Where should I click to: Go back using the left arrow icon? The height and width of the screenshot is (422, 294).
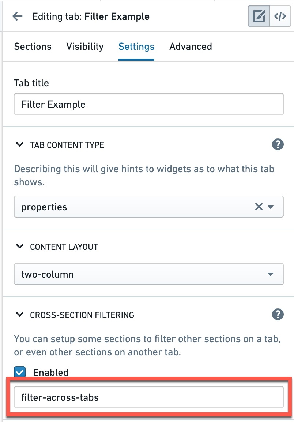pos(18,16)
